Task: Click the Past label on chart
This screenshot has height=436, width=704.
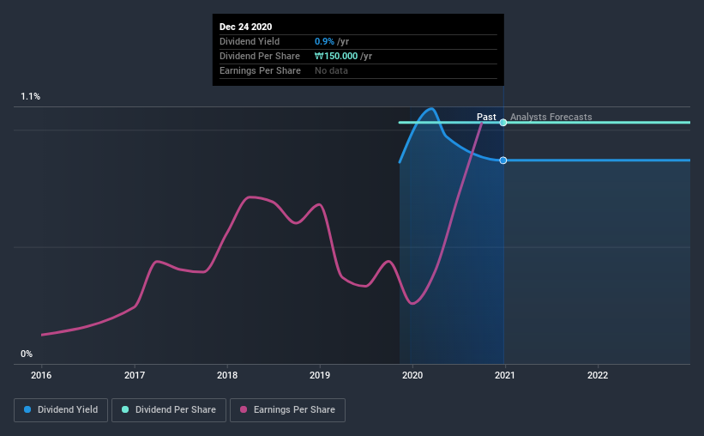Action: pos(486,117)
